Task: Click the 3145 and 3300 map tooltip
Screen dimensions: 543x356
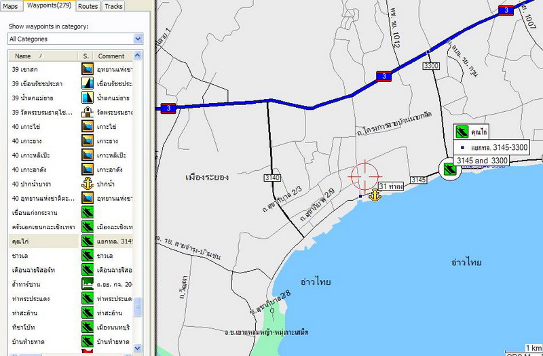Action: pyautogui.click(x=482, y=161)
